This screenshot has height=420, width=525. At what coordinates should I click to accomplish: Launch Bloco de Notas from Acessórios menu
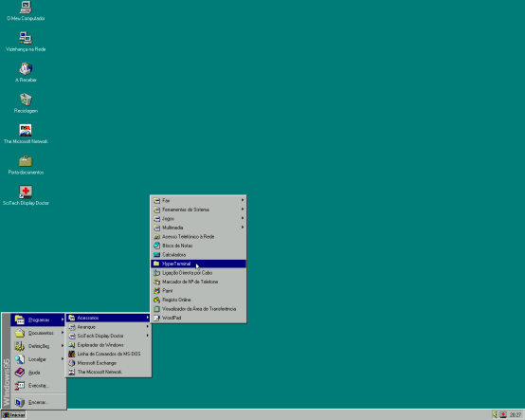point(198,246)
